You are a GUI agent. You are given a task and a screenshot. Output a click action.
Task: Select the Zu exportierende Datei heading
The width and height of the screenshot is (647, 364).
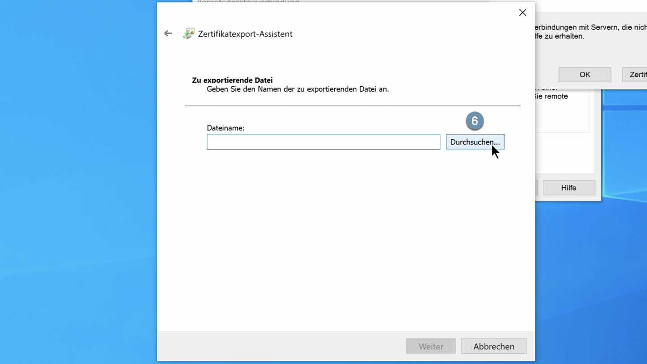pos(232,80)
